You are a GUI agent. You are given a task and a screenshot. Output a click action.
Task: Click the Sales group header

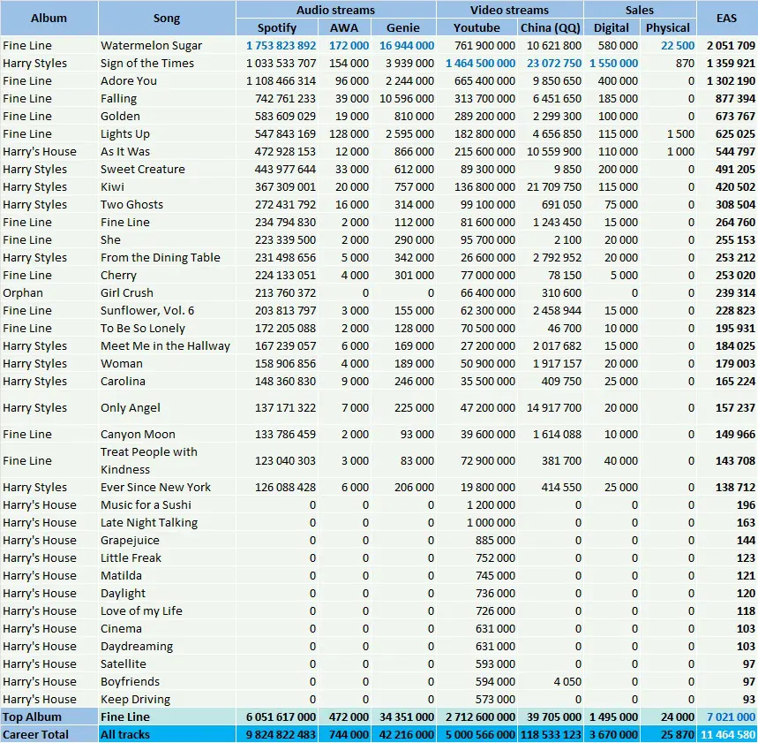click(640, 10)
